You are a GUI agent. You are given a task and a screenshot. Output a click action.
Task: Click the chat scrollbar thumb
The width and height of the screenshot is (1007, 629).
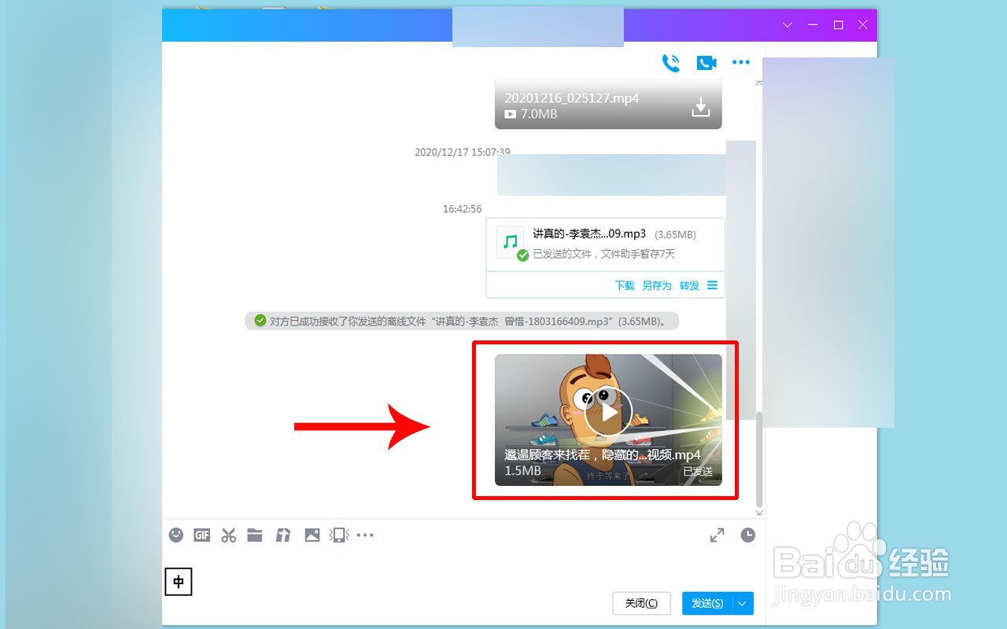click(759, 459)
